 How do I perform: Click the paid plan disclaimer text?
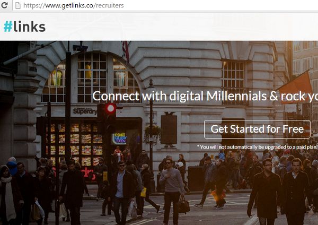pyautogui.click(x=257, y=147)
